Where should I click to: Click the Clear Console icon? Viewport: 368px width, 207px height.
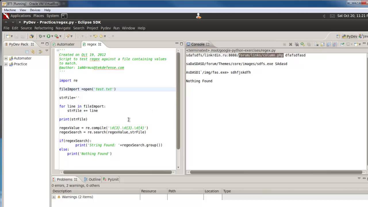(317, 44)
